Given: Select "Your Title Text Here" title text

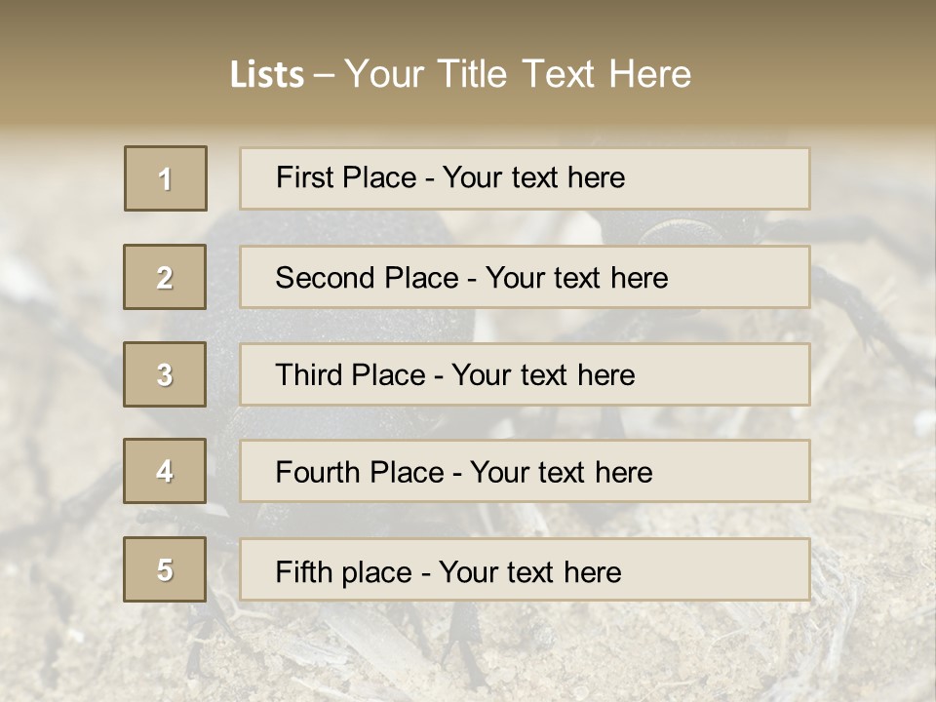Looking at the screenshot, I should [518, 74].
